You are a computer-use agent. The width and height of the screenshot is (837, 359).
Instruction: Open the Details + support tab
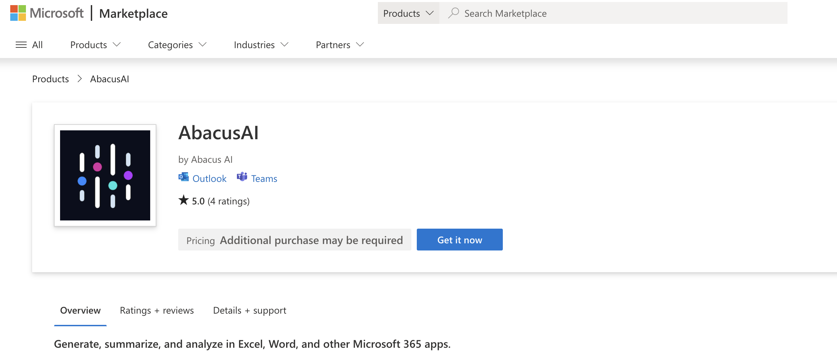pos(250,311)
